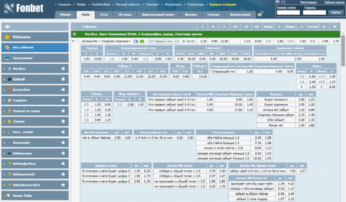Image resolution: width=346 pixels, height=202 pixels.
Task: Favorite the Баскетбол category star
Action: pos(63,90)
